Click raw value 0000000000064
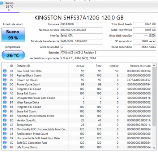This screenshot has width=158, height=152. [x=139, y=147]
